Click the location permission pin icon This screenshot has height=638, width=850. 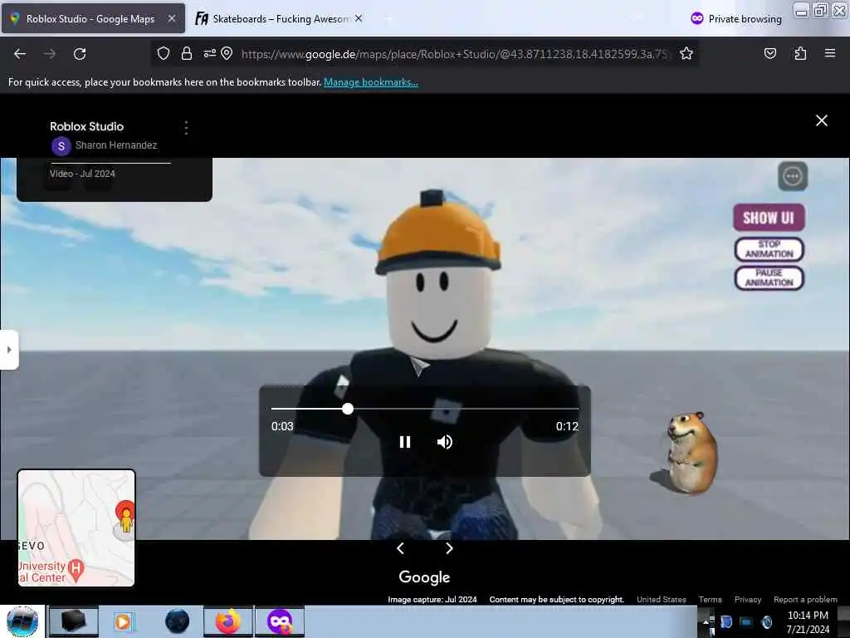point(227,53)
